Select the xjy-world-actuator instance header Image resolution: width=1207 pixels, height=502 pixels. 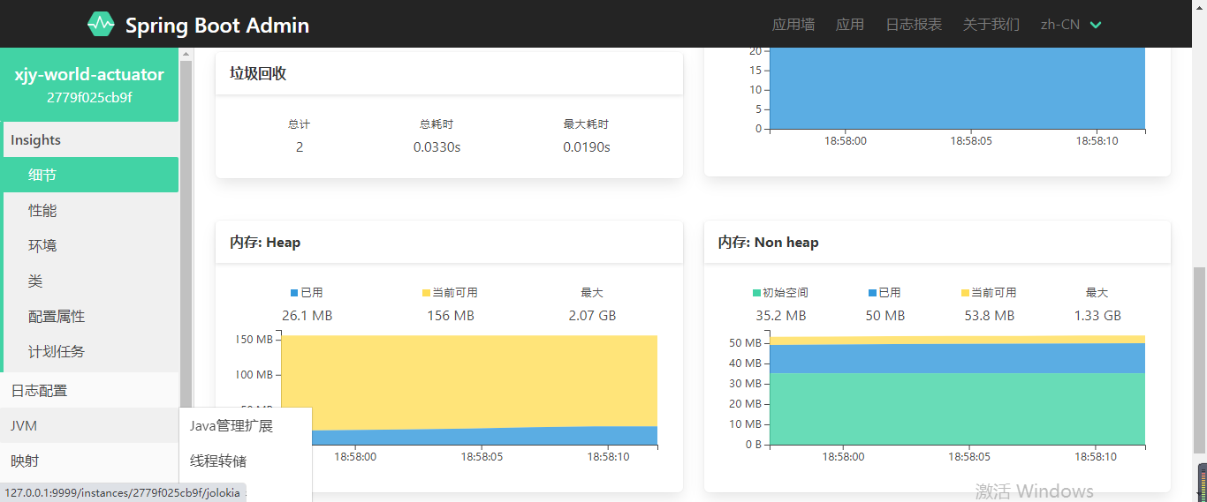click(x=89, y=85)
